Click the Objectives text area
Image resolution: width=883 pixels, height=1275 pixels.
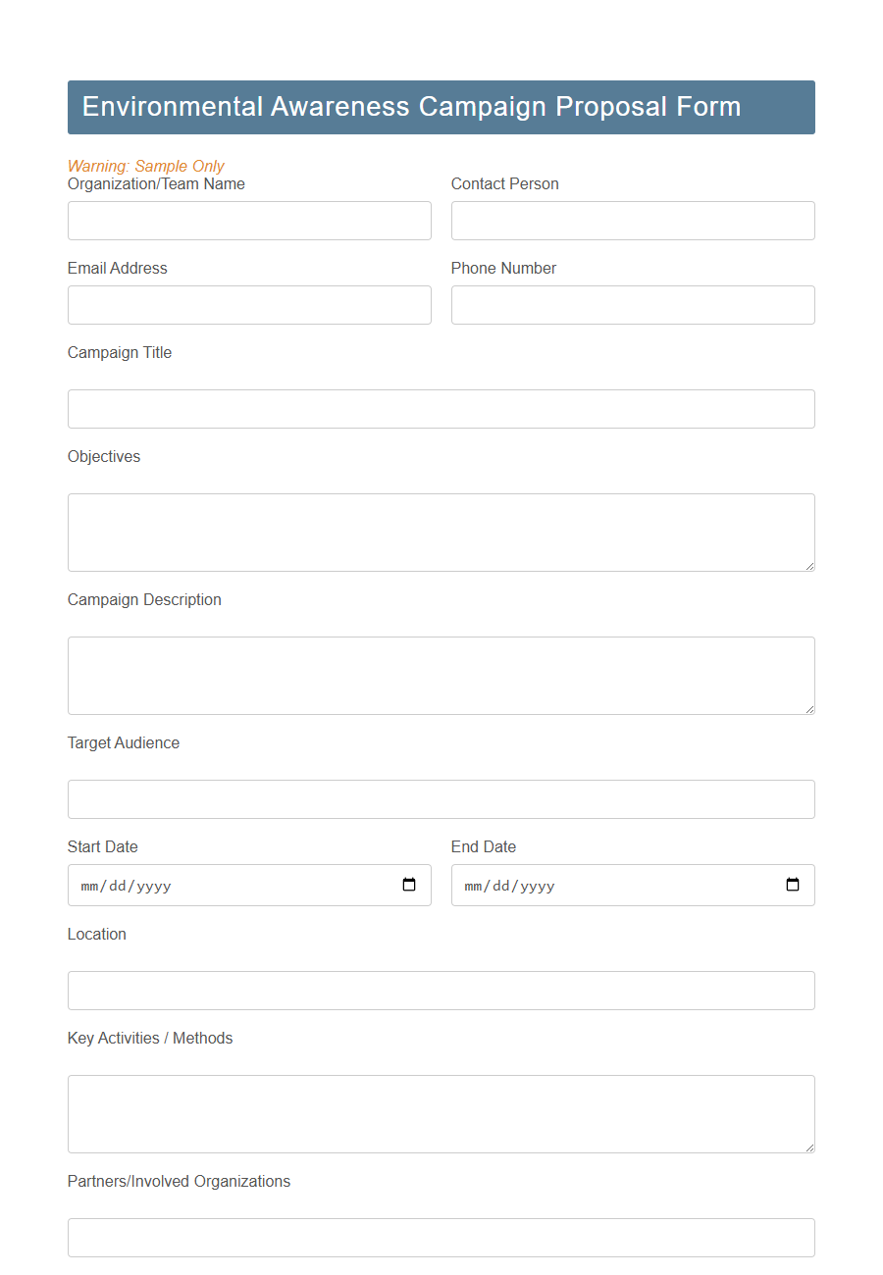pos(441,533)
